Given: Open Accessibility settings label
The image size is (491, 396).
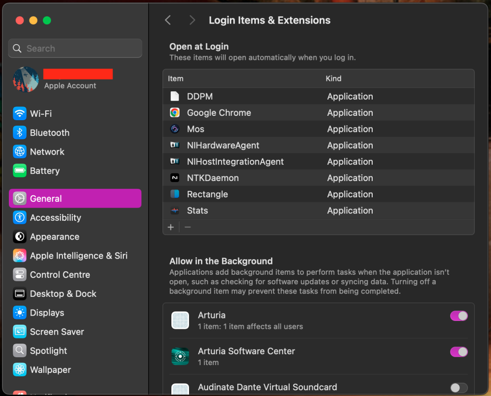Looking at the screenshot, I should pyautogui.click(x=55, y=217).
